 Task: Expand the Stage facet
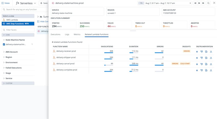(x=4, y=73)
